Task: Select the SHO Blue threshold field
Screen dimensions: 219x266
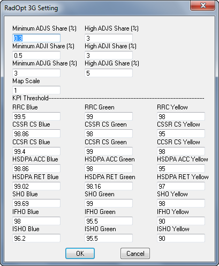Action: click(x=36, y=203)
